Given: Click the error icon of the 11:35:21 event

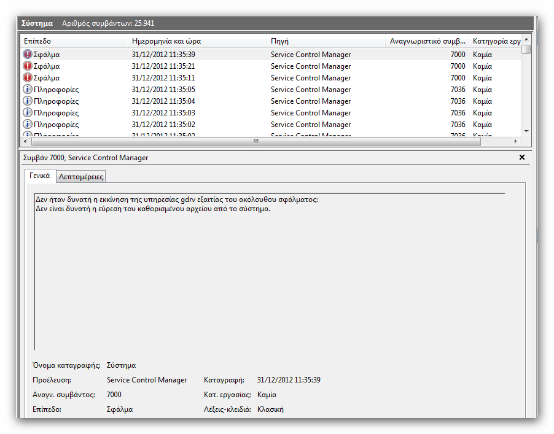Looking at the screenshot, I should (28, 66).
